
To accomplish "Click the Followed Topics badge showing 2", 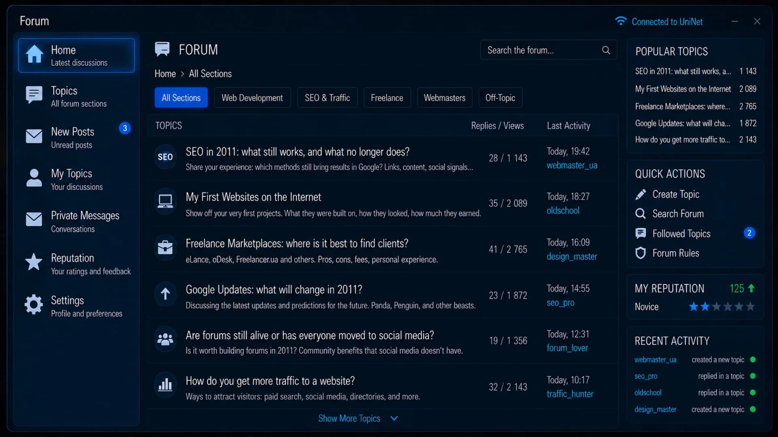I will coord(749,233).
